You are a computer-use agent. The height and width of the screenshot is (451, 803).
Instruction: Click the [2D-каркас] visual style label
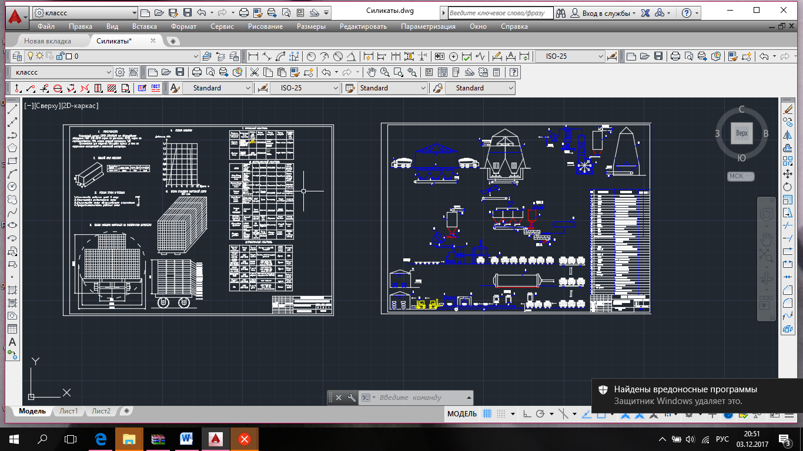click(79, 106)
